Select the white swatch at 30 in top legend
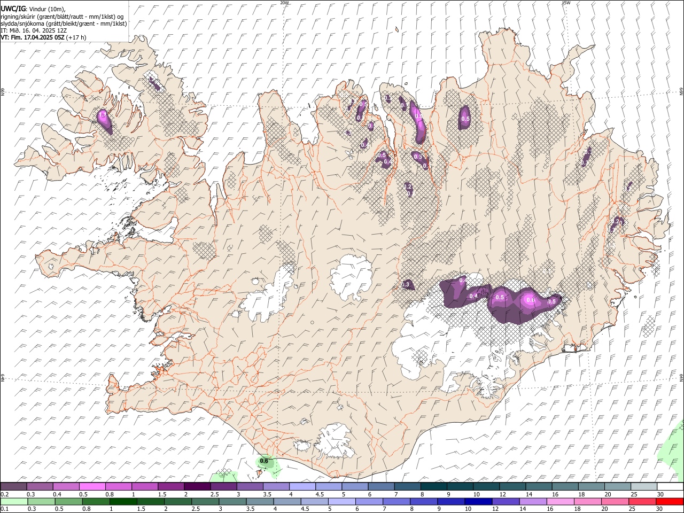 (x=670, y=486)
